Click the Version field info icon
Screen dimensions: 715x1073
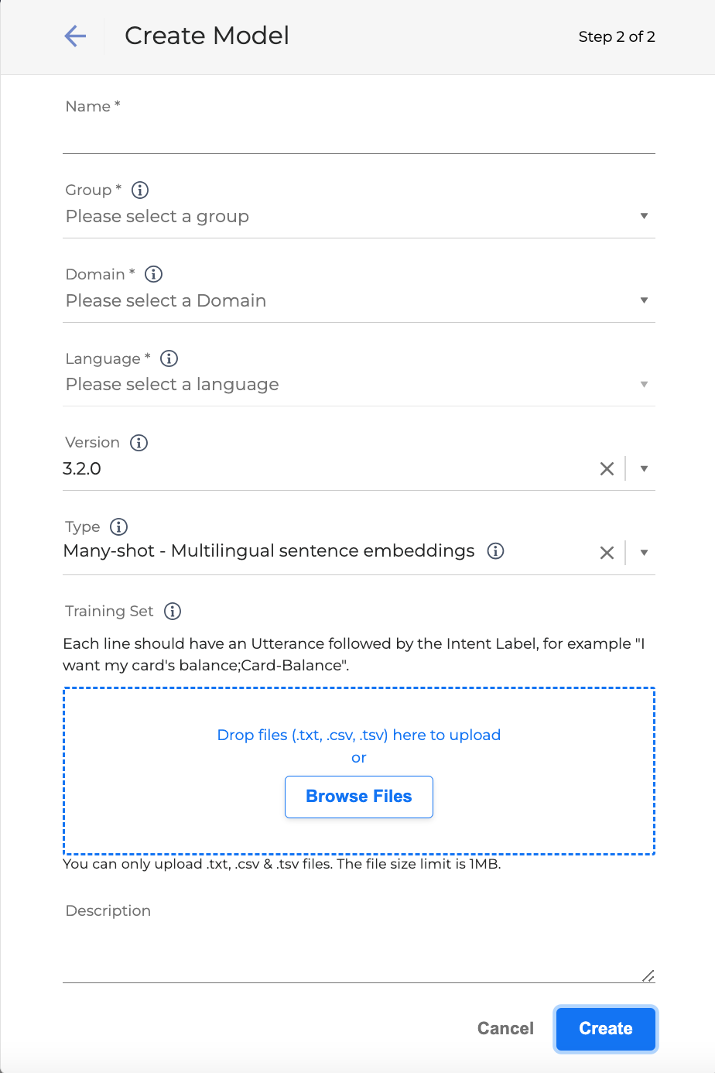tap(139, 443)
